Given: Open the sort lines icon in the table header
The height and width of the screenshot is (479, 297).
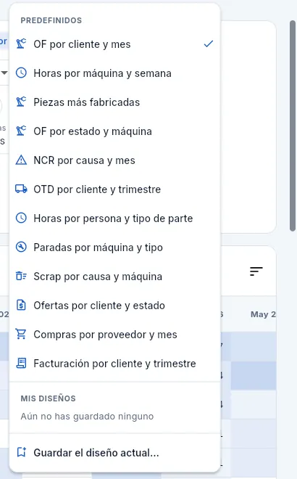Looking at the screenshot, I should click(x=256, y=271).
